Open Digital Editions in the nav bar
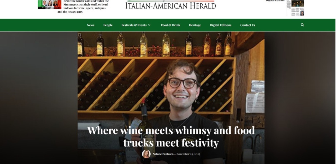 pyautogui.click(x=221, y=25)
